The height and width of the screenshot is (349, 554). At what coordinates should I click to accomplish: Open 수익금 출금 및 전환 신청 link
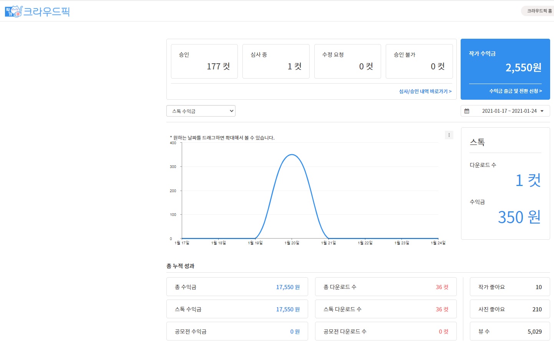tap(516, 91)
